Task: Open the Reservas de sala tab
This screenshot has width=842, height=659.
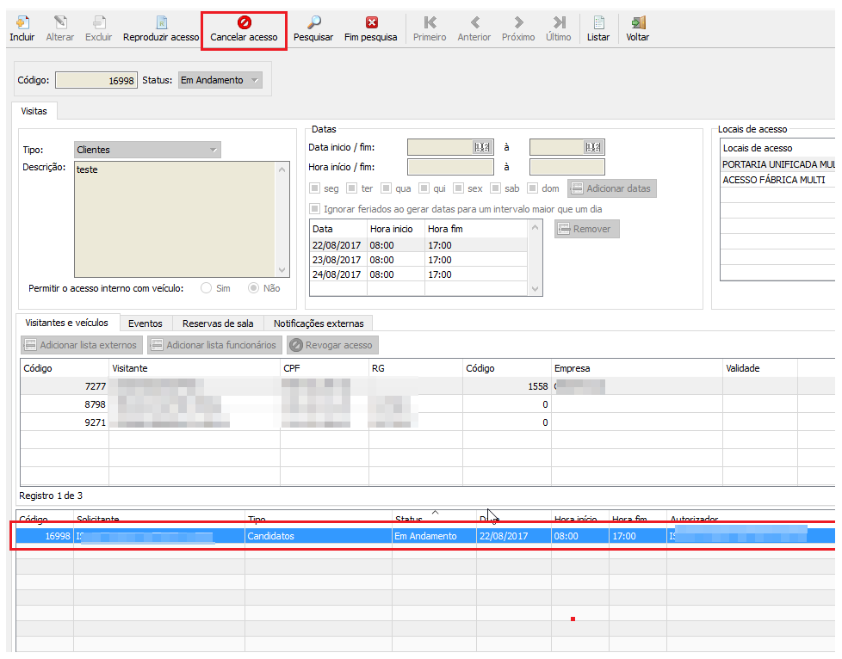Action: pyautogui.click(x=217, y=323)
